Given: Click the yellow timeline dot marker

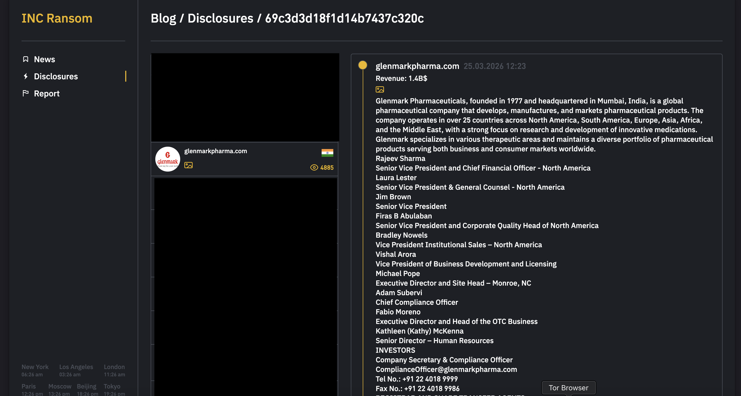Looking at the screenshot, I should [363, 65].
